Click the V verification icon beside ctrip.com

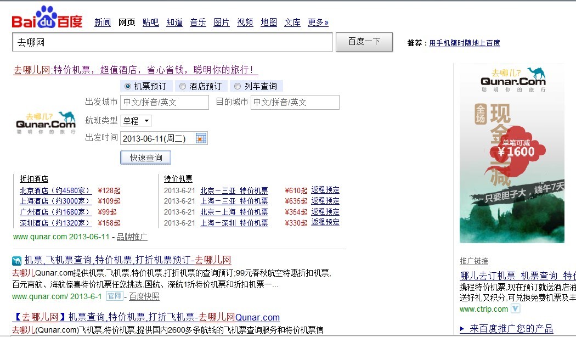516,308
